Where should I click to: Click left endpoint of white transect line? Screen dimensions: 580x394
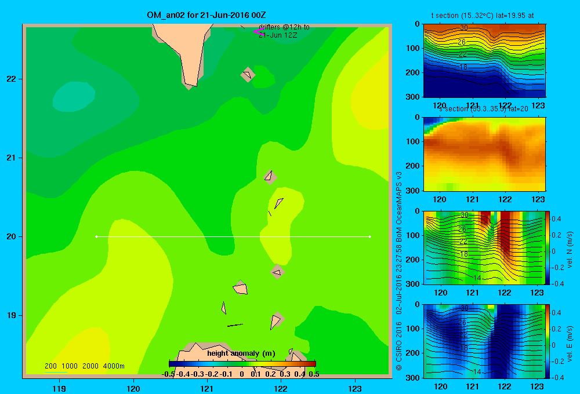pyautogui.click(x=96, y=236)
